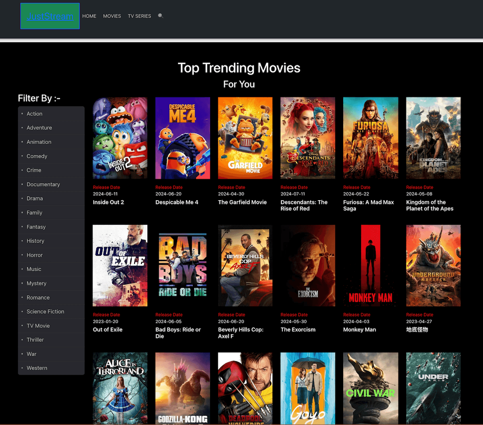Open the Civil War poster
The image size is (483, 425).
click(x=371, y=389)
